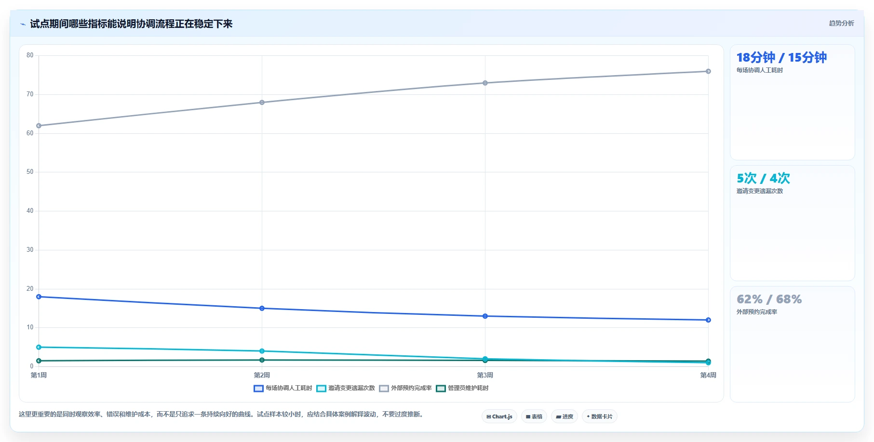Click the 进度 pill tag
The image size is (874, 442).
565,416
